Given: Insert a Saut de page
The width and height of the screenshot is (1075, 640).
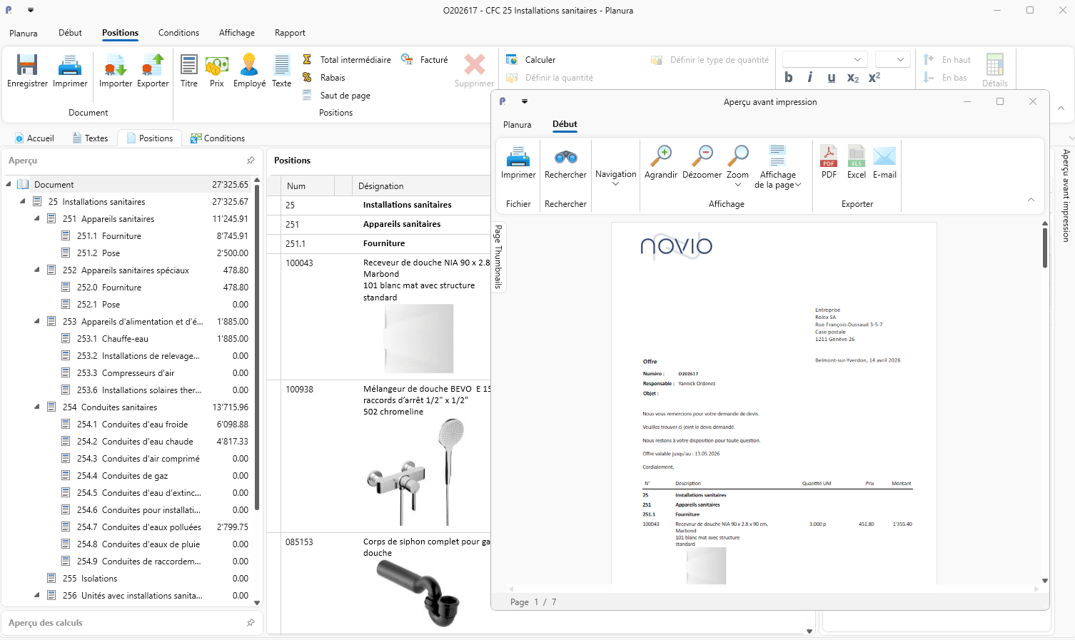Looking at the screenshot, I should (336, 96).
